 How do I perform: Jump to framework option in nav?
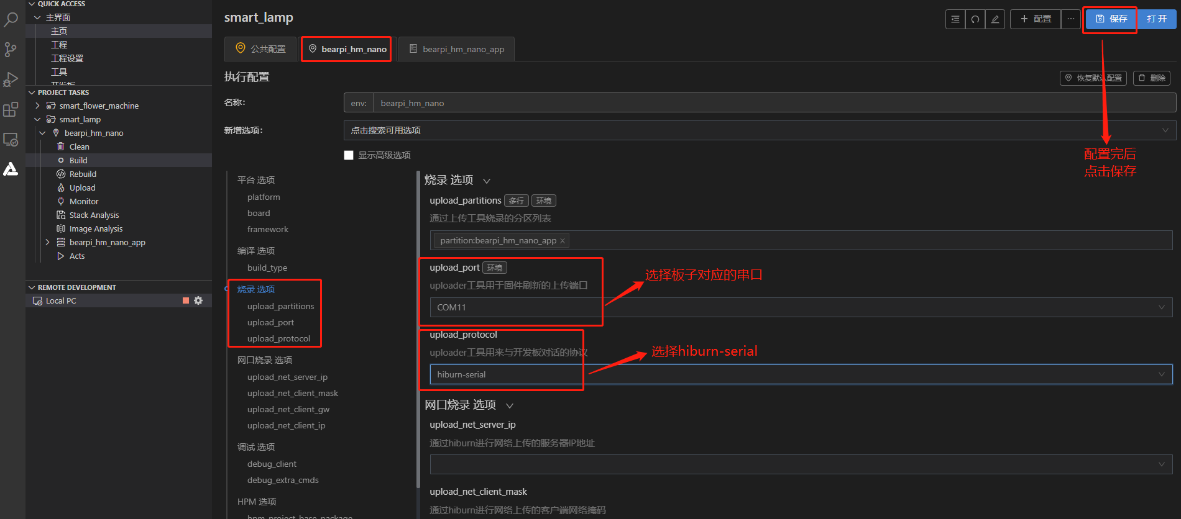click(x=268, y=229)
